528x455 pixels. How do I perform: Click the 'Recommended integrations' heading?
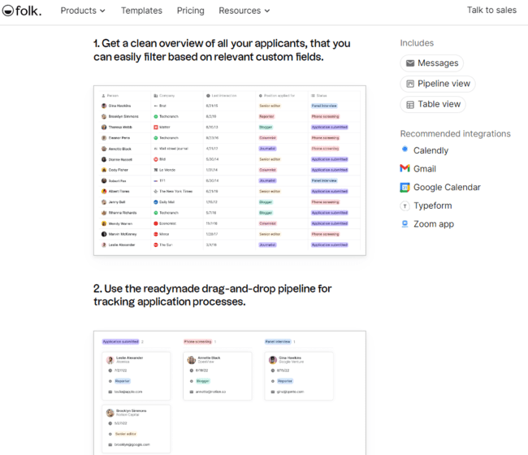[455, 134]
